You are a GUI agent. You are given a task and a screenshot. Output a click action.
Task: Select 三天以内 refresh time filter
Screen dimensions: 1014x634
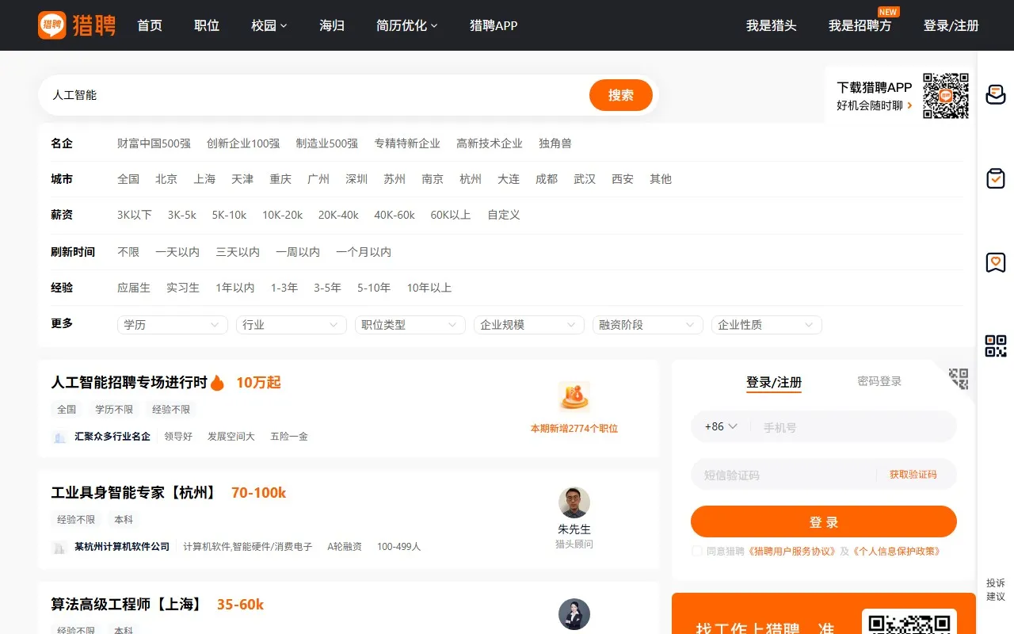coord(238,252)
